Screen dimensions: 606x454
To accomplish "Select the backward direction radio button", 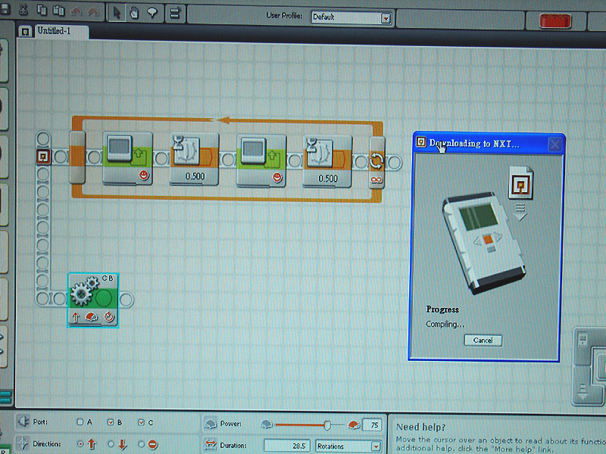I will tap(111, 444).
